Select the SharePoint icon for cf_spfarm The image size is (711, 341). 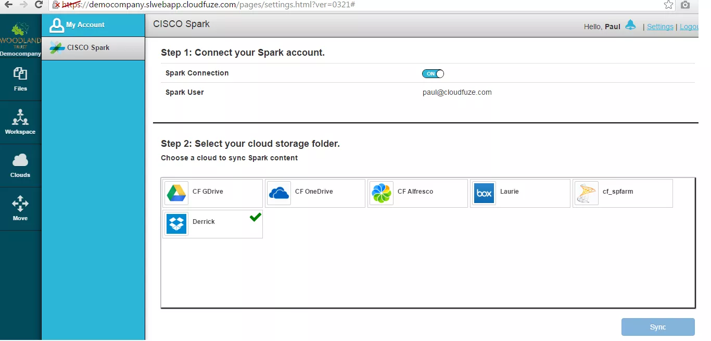click(x=587, y=193)
